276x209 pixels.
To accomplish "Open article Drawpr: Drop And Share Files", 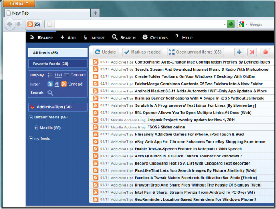I will coord(198,185).
